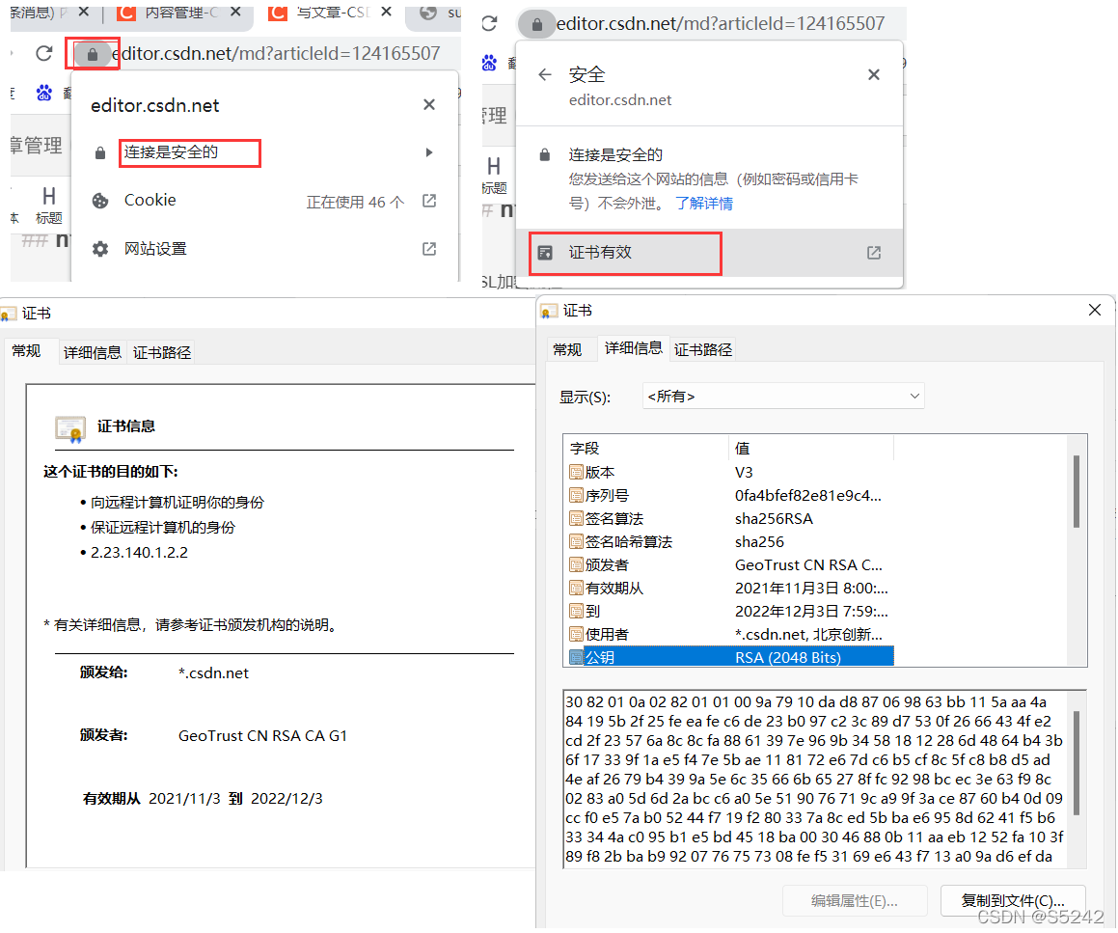Click the gear icon for 网站设置
This screenshot has width=1118, height=933.
[x=100, y=249]
